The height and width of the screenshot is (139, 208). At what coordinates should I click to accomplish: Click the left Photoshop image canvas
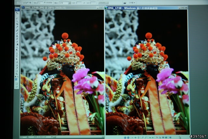[62, 72]
